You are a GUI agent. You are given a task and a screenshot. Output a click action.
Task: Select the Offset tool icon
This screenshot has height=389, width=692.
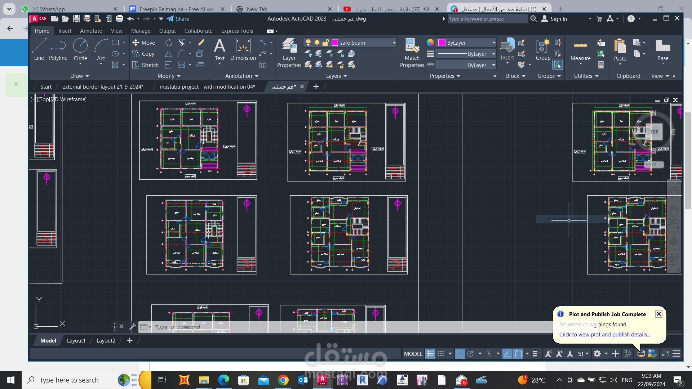point(200,65)
